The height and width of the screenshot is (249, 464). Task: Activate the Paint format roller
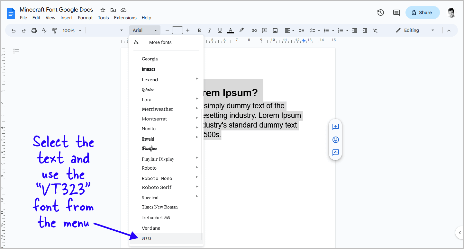click(x=54, y=31)
